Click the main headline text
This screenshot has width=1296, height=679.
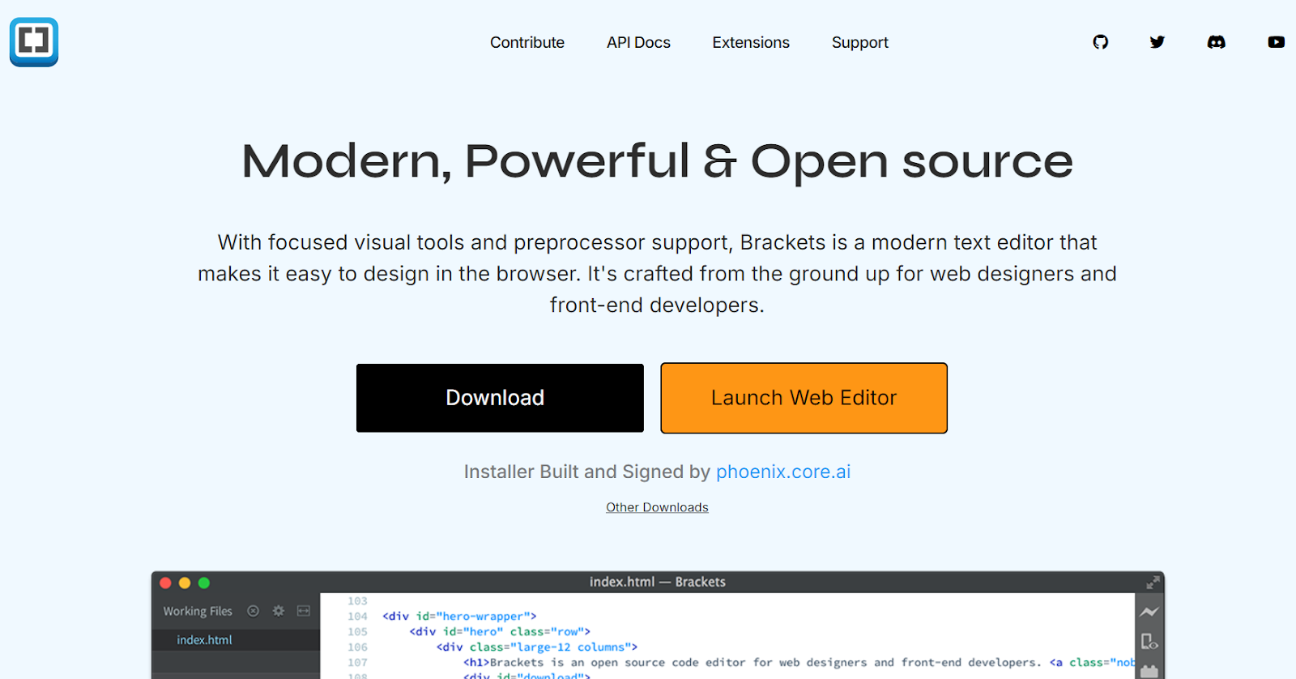pos(657,160)
